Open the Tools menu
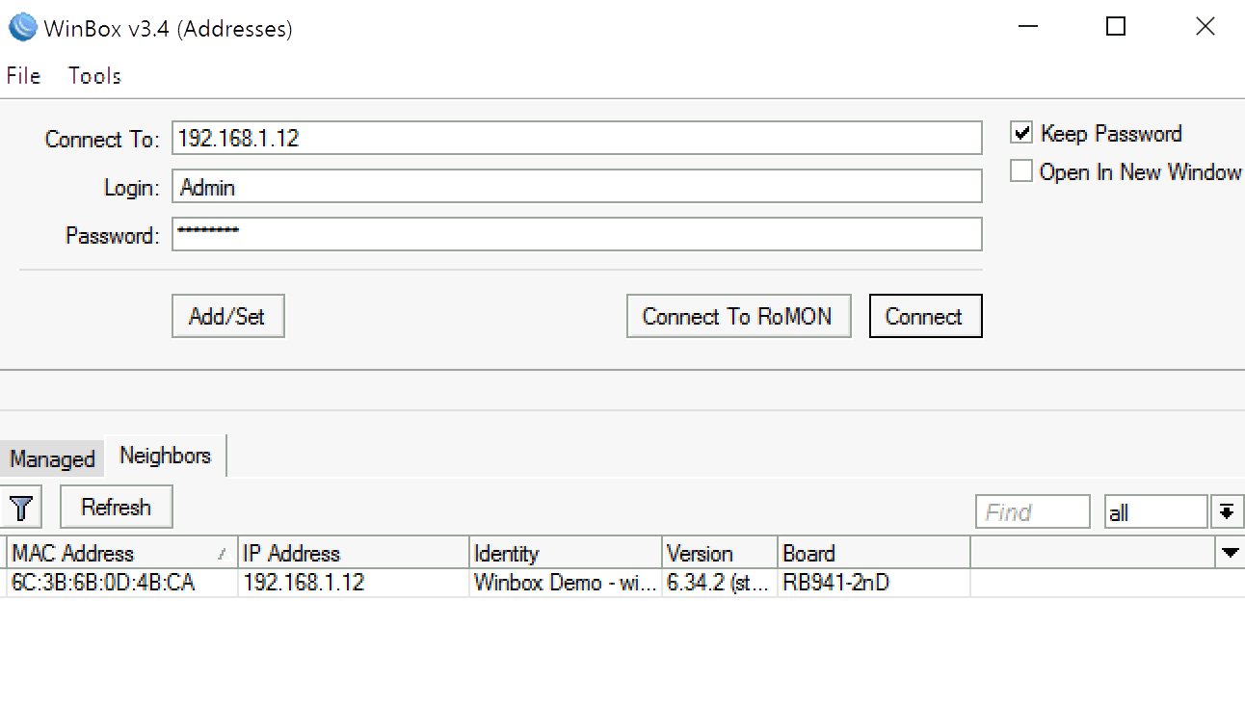The height and width of the screenshot is (705, 1245). (94, 76)
